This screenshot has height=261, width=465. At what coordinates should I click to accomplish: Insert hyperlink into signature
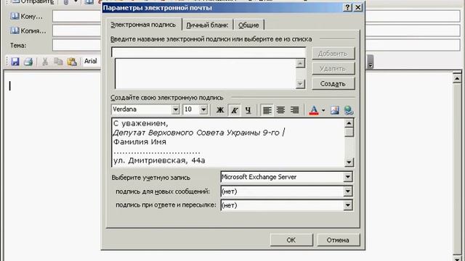[349, 110]
